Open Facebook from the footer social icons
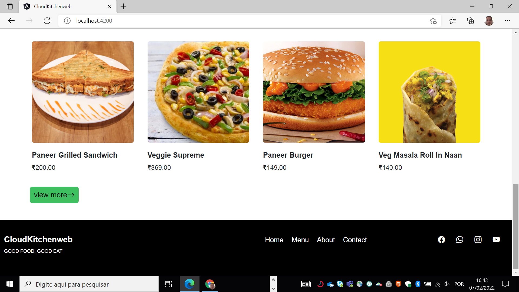The width and height of the screenshot is (519, 292). pyautogui.click(x=441, y=240)
